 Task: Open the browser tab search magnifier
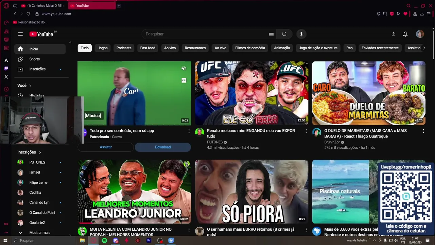[408, 6]
